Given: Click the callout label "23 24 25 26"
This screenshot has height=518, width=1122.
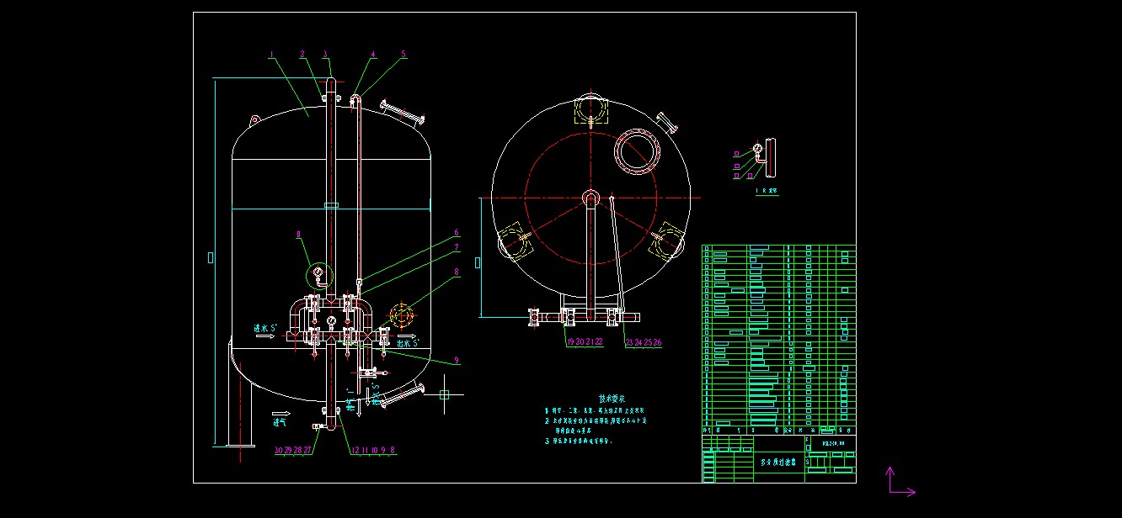Looking at the screenshot, I should tap(644, 342).
